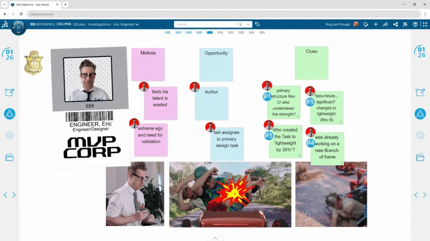Screen dimensions: 430x241
Task: Select the right sidebar note edit icon
Action: pos(420,92)
